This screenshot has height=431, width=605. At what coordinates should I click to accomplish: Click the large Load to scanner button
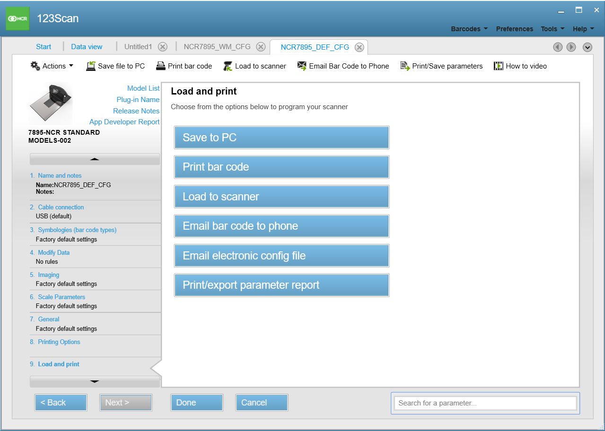tap(282, 197)
